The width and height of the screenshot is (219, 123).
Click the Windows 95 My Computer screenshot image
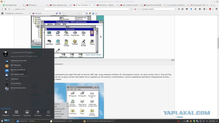79,101
